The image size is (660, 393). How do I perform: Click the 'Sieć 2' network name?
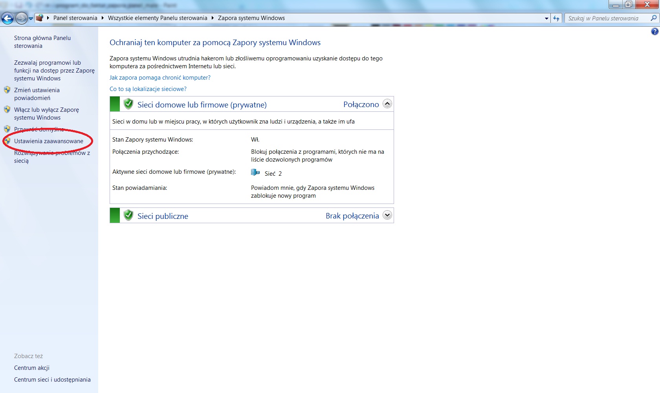[x=273, y=174]
